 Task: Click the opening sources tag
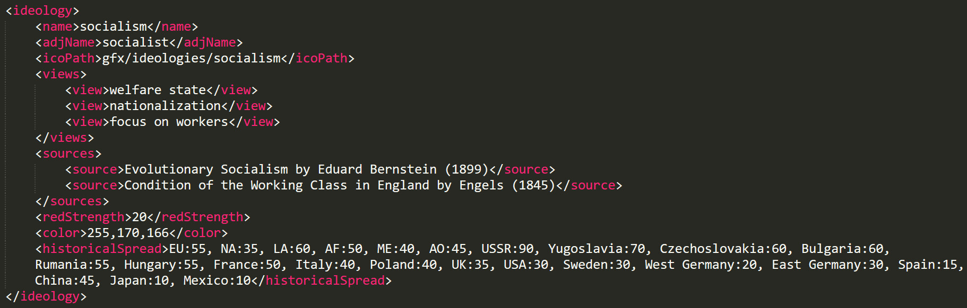pyautogui.click(x=68, y=153)
